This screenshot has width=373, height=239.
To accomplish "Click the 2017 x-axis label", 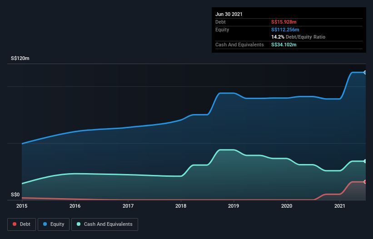I will click(x=128, y=206).
